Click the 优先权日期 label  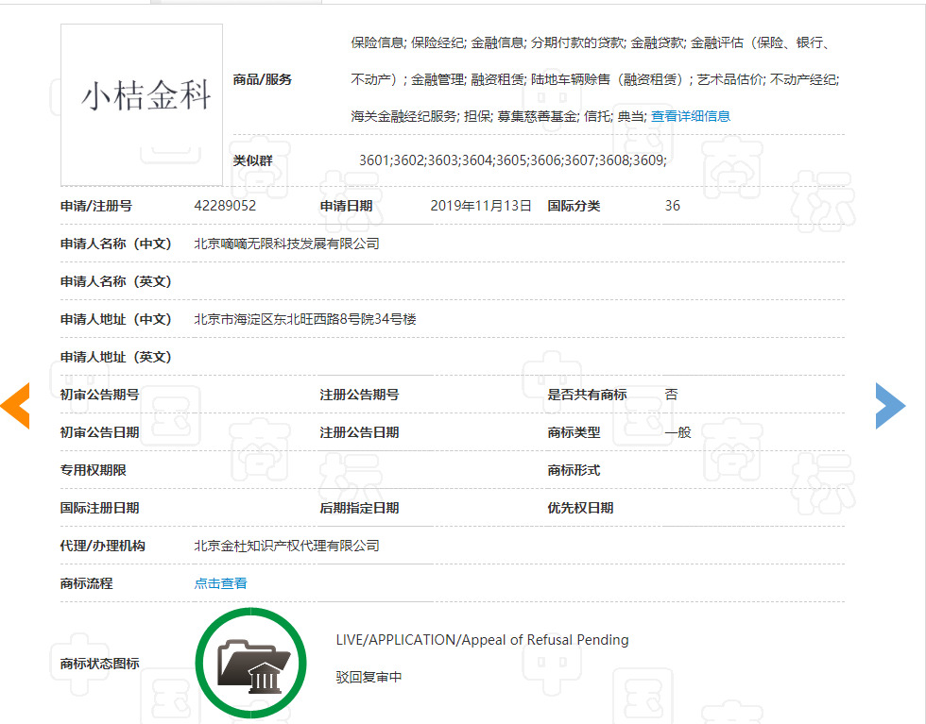point(580,508)
